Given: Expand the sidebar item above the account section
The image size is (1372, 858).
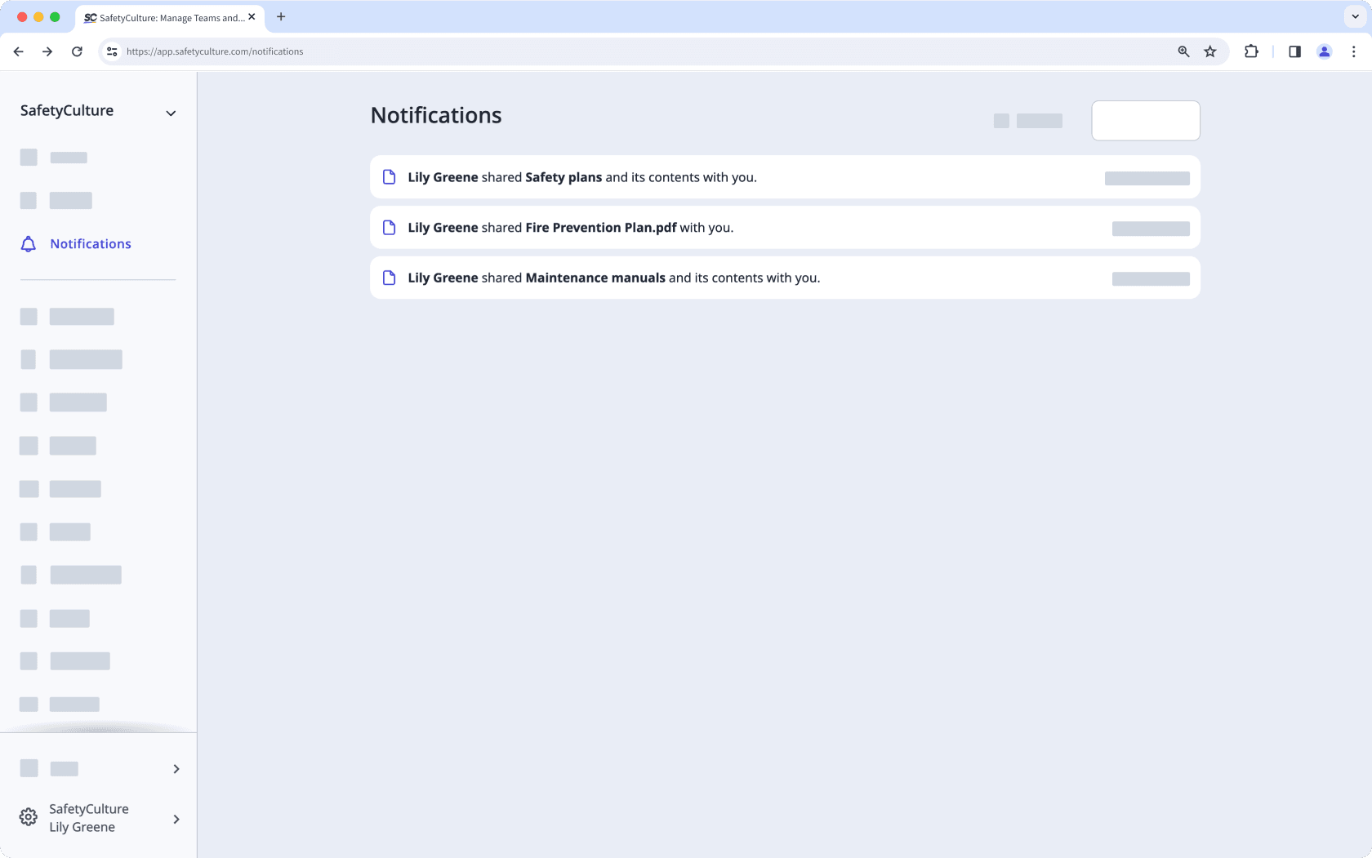Looking at the screenshot, I should pos(176,768).
